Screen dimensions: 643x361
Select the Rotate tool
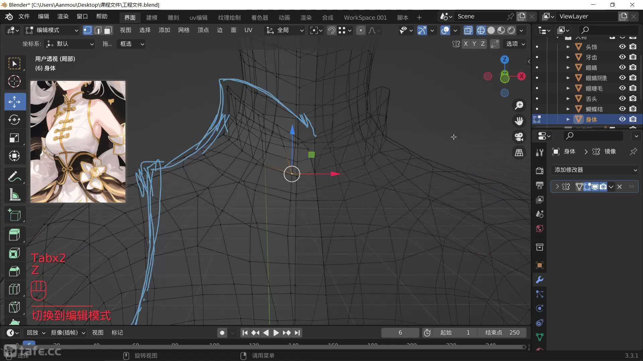point(14,120)
